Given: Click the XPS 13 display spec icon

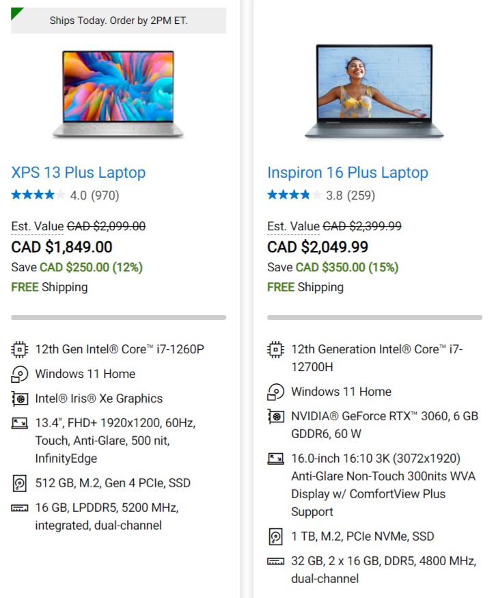Looking at the screenshot, I should [x=19, y=423].
